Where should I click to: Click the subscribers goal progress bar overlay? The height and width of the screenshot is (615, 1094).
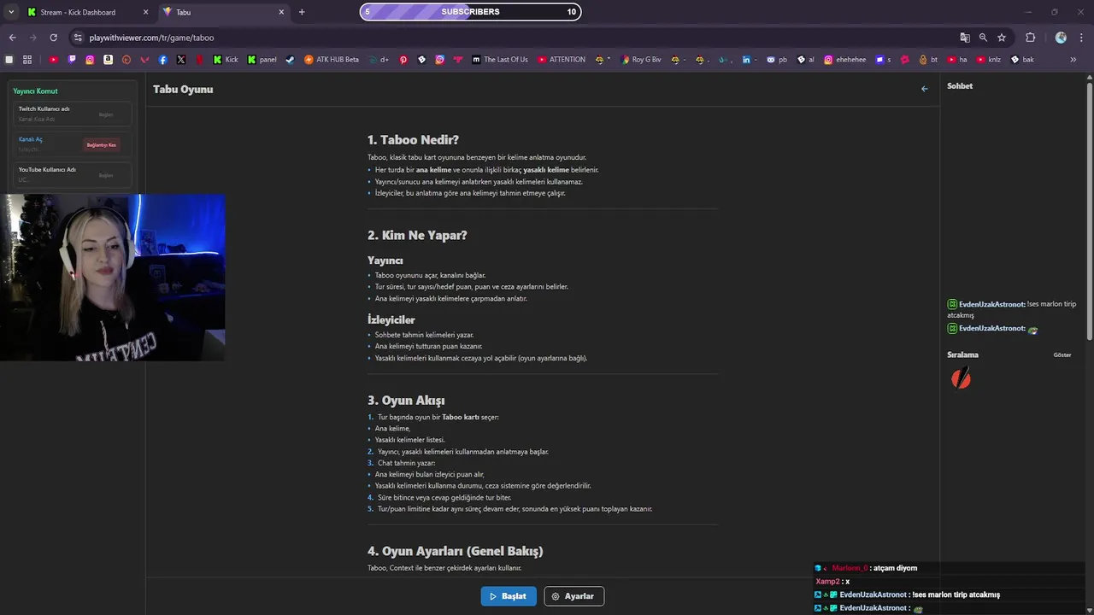pos(470,12)
